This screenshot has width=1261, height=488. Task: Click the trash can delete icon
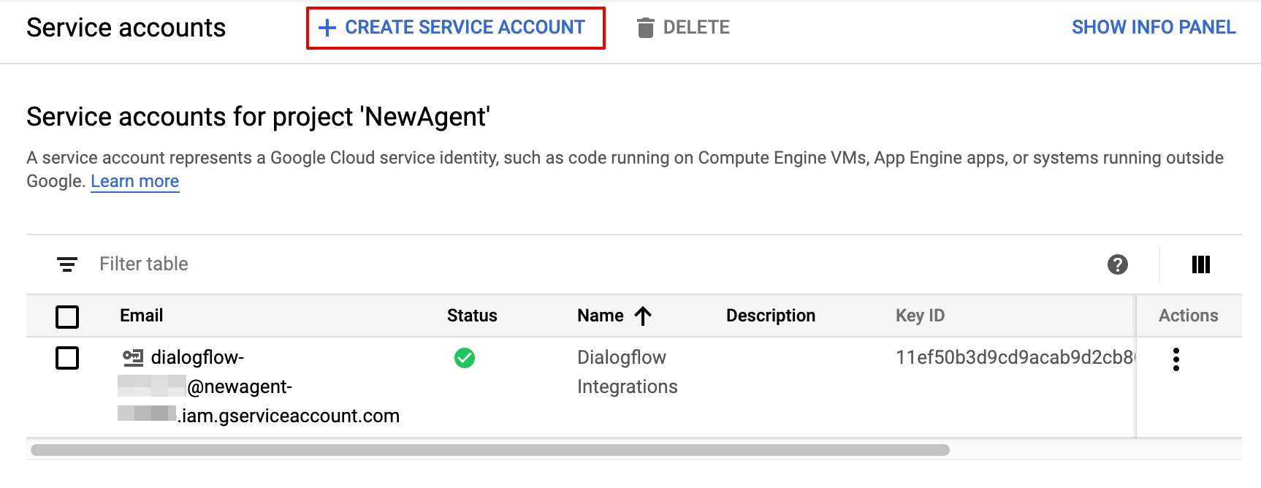click(645, 28)
